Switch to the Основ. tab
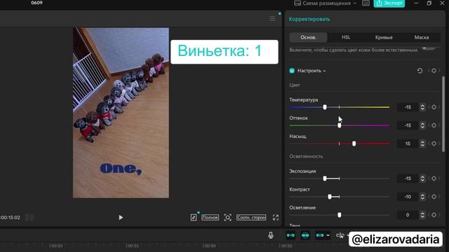Viewport: 449px width, 252px height. [x=308, y=37]
